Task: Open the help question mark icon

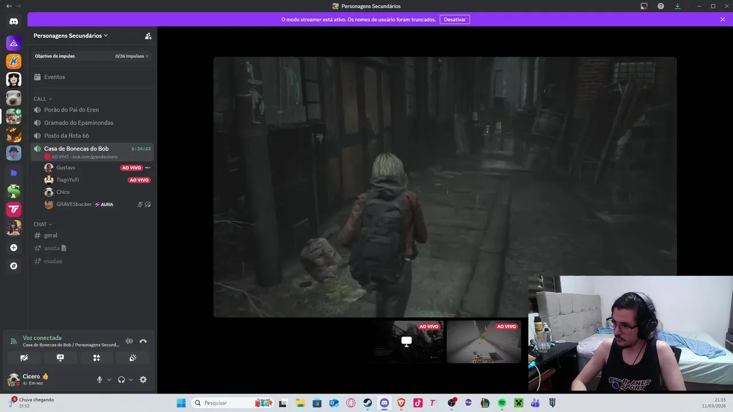Action: pyautogui.click(x=661, y=6)
